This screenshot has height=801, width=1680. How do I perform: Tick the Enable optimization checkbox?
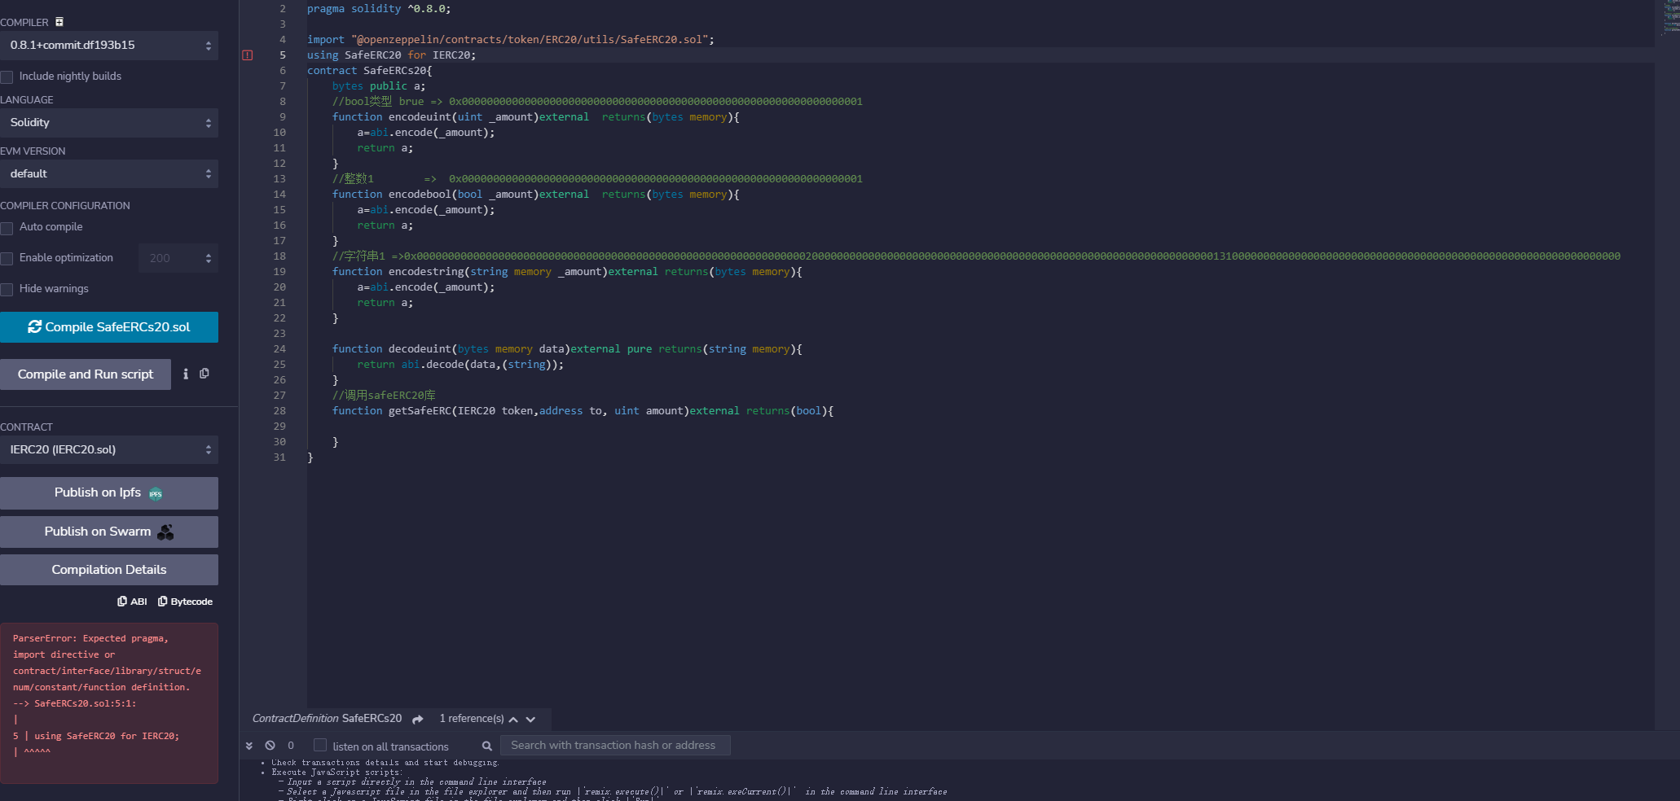coord(7,259)
